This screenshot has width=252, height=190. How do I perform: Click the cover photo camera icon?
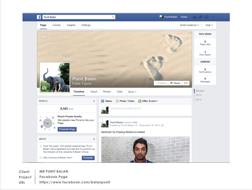[44, 37]
